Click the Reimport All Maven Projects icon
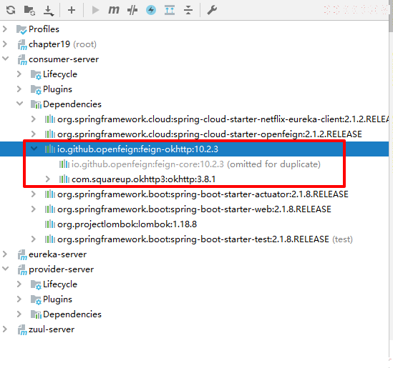 11,10
